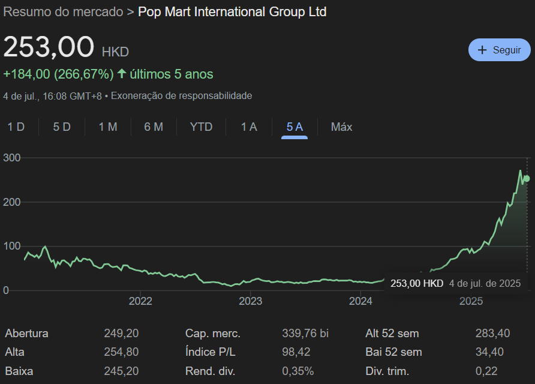Click the 52-week low 34,40
The height and width of the screenshot is (384, 535).
tap(489, 352)
